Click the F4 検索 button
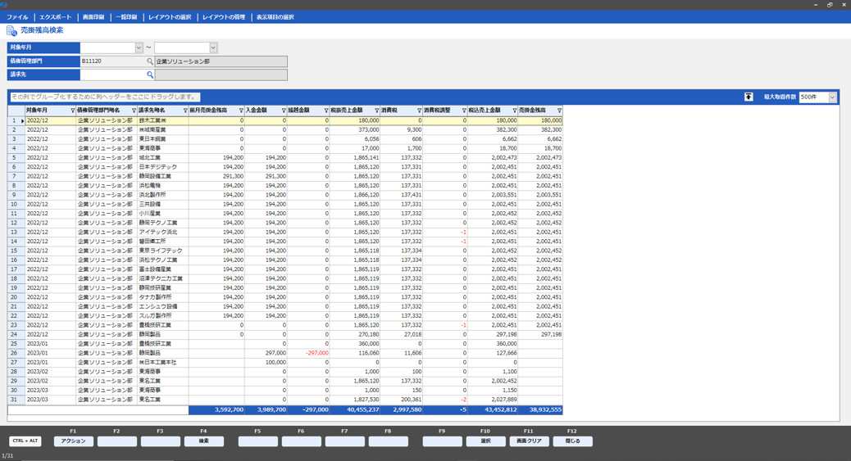 [203, 441]
